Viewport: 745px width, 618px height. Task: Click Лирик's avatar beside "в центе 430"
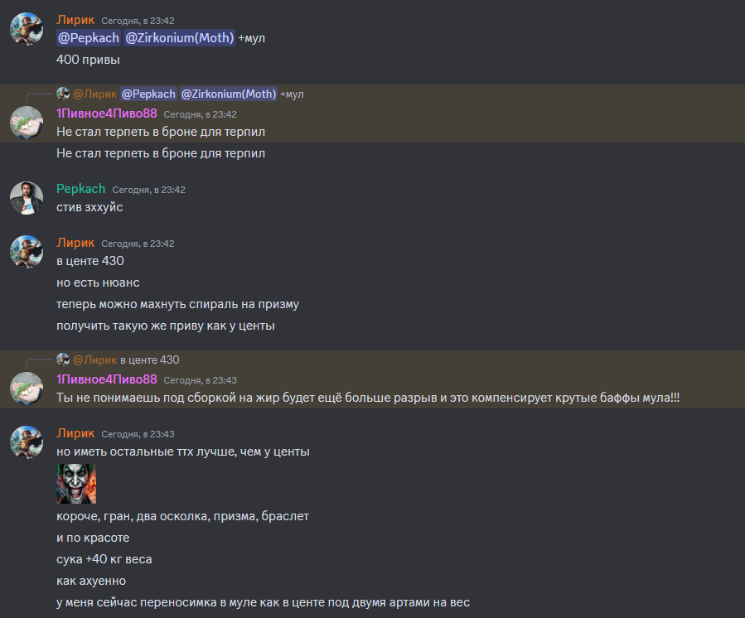[x=27, y=252]
